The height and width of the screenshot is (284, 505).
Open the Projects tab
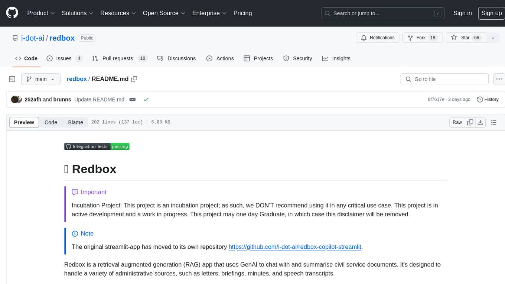pos(258,58)
